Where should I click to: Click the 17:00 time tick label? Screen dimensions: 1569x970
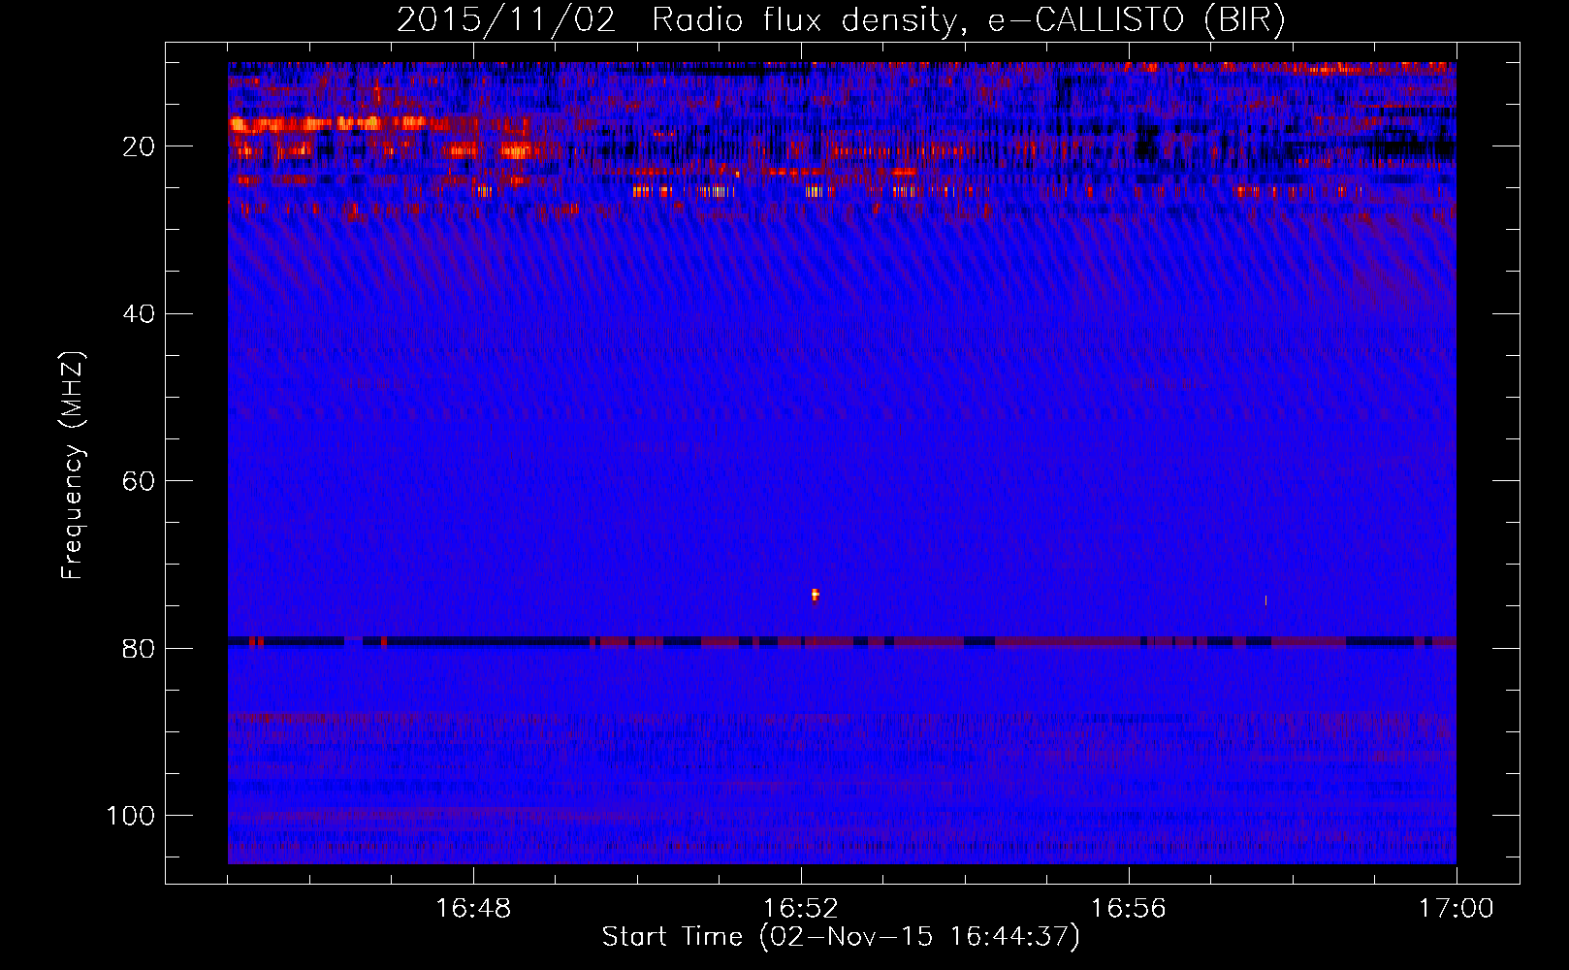[1457, 909]
